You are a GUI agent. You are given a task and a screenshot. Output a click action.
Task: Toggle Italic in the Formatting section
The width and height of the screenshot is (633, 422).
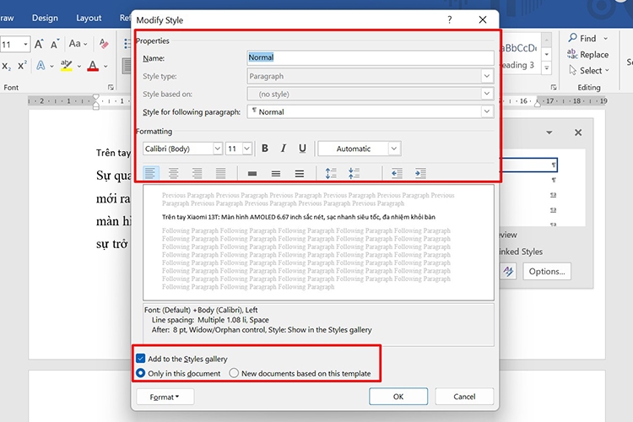click(284, 149)
